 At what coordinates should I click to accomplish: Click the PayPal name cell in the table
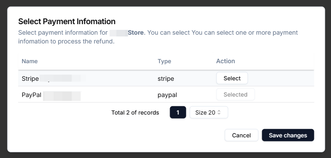click(51, 95)
